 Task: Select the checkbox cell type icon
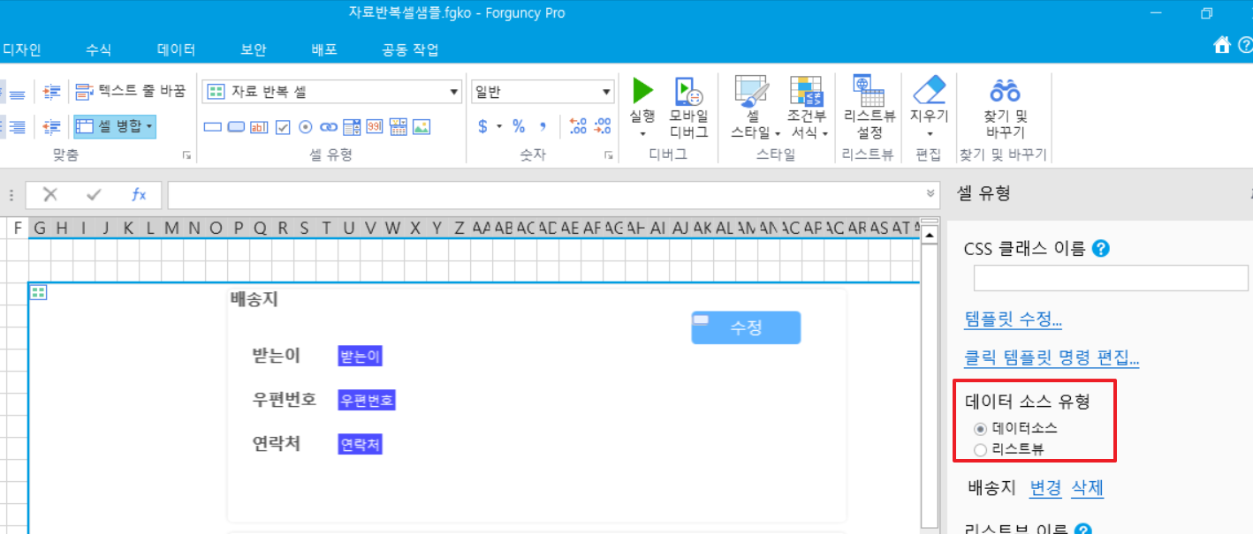click(283, 127)
